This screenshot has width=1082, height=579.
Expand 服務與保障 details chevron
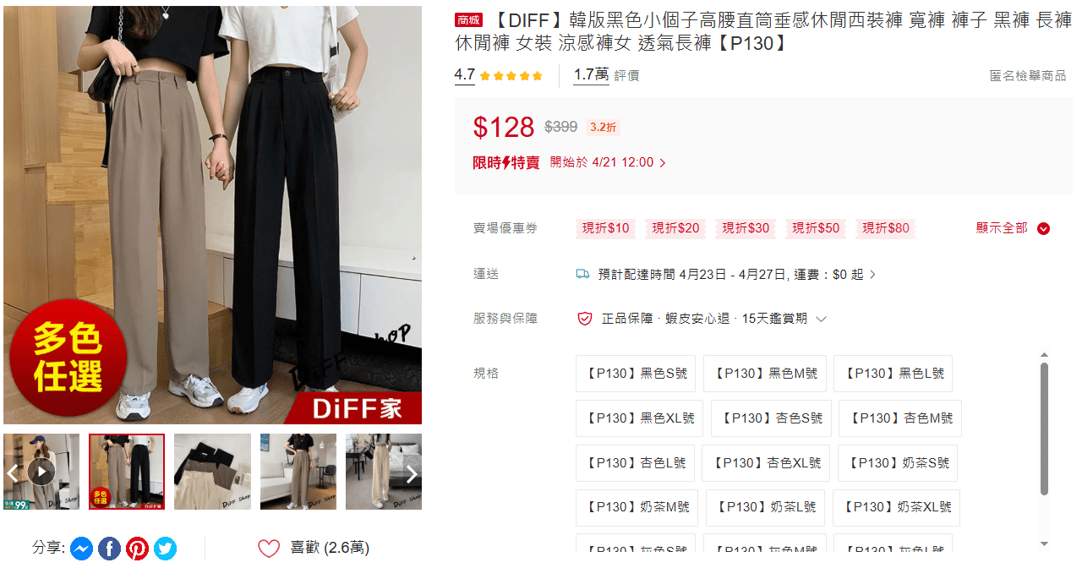click(x=821, y=320)
